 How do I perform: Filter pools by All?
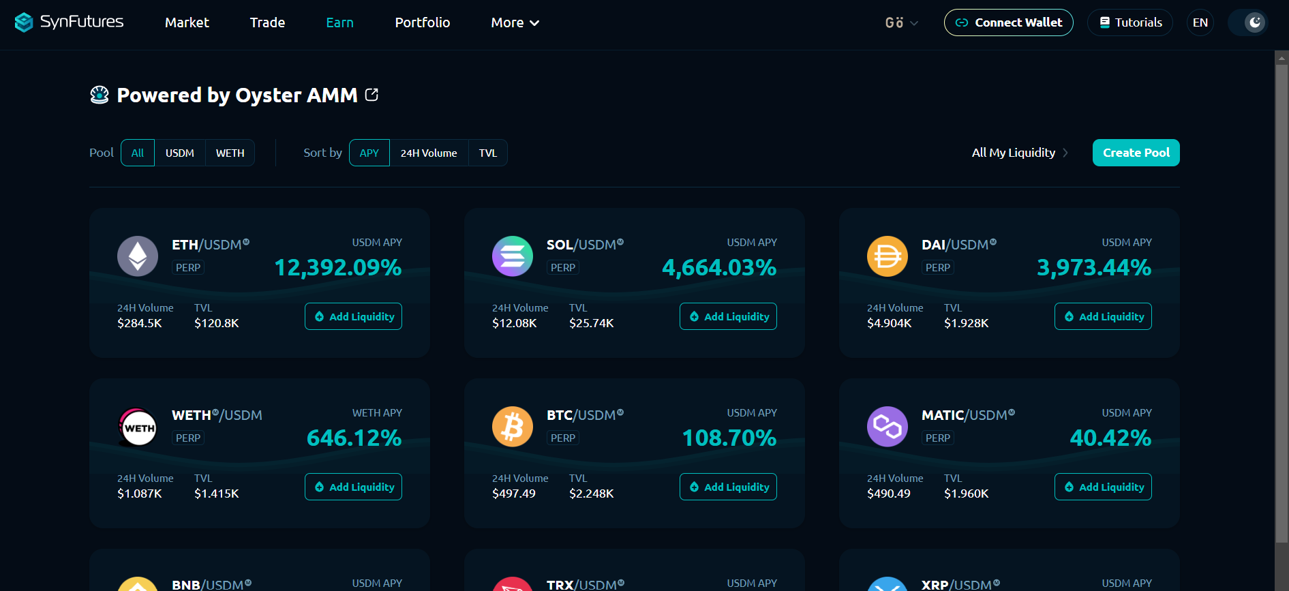click(x=138, y=153)
